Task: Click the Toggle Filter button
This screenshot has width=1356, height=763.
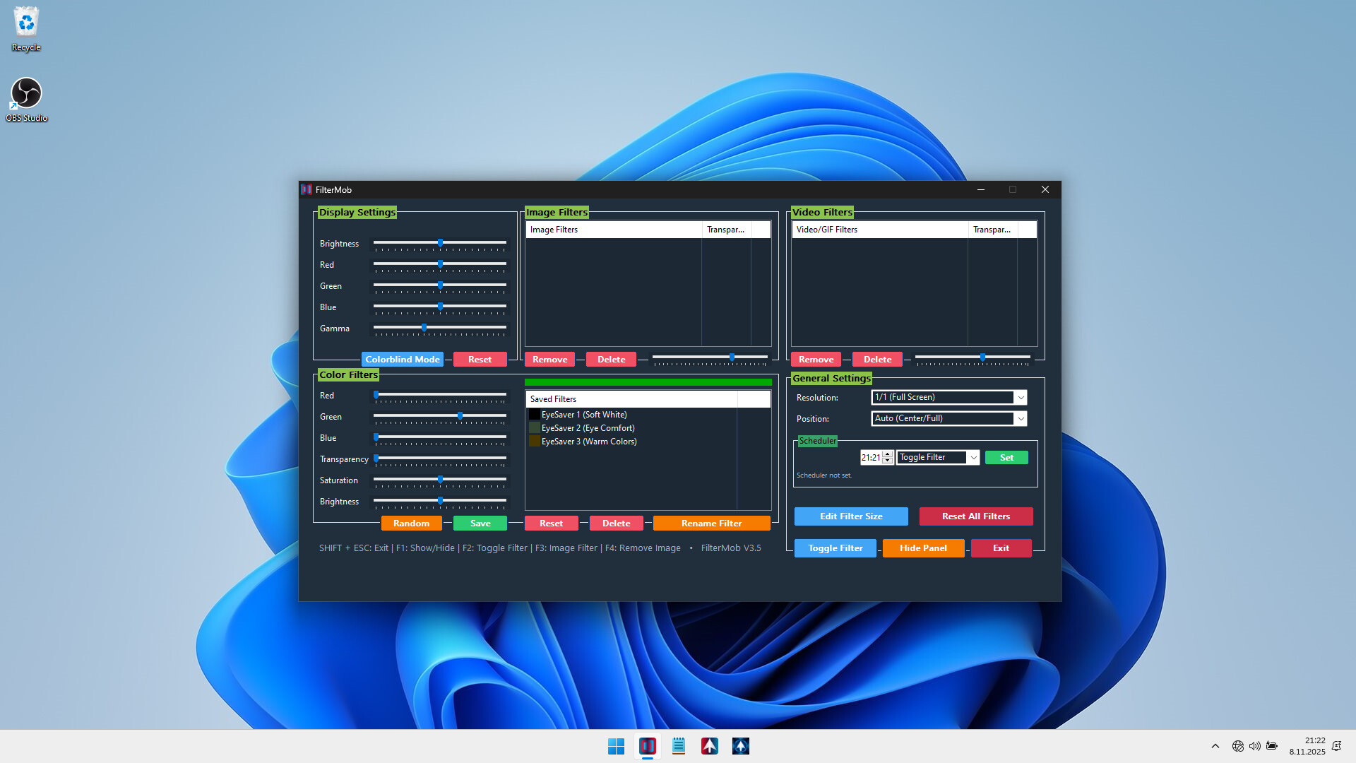Action: [x=835, y=548]
